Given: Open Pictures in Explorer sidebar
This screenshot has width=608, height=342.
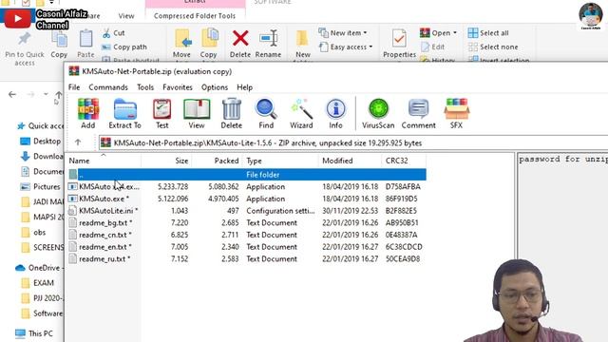Looking at the screenshot, I should click(41, 186).
